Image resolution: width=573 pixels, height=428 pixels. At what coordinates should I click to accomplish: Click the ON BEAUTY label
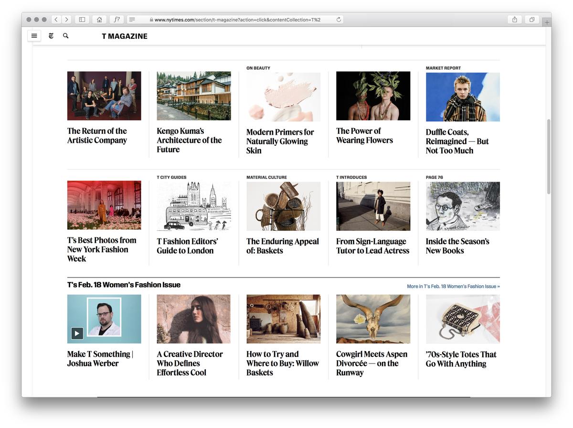tap(258, 68)
